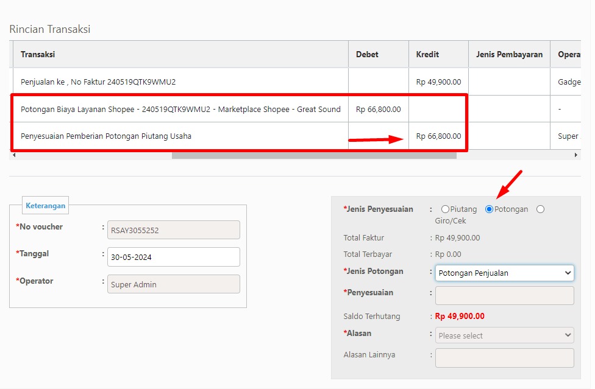Click the No voucher field
Viewport: 595px width, 389px height.
173,230
